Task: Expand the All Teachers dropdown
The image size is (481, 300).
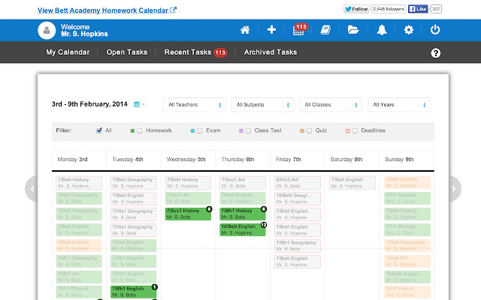Action: (x=195, y=104)
